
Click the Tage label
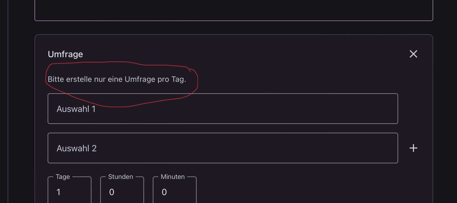tap(63, 177)
